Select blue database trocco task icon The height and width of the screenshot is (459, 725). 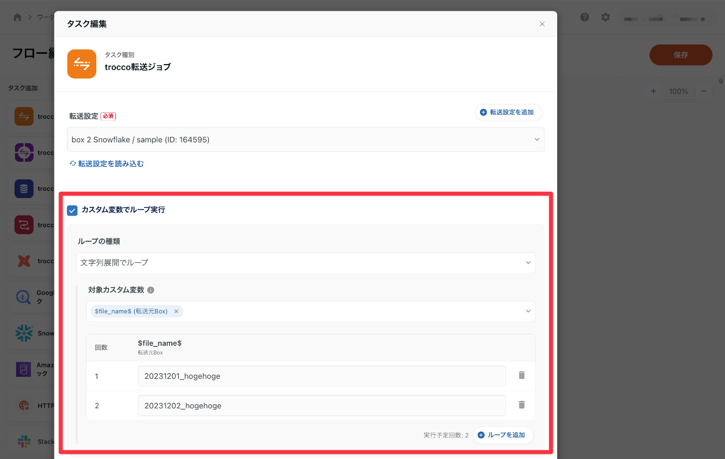[24, 189]
